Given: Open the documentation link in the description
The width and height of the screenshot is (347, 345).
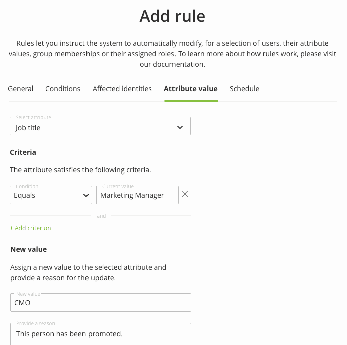Looking at the screenshot, I should 172,64.
